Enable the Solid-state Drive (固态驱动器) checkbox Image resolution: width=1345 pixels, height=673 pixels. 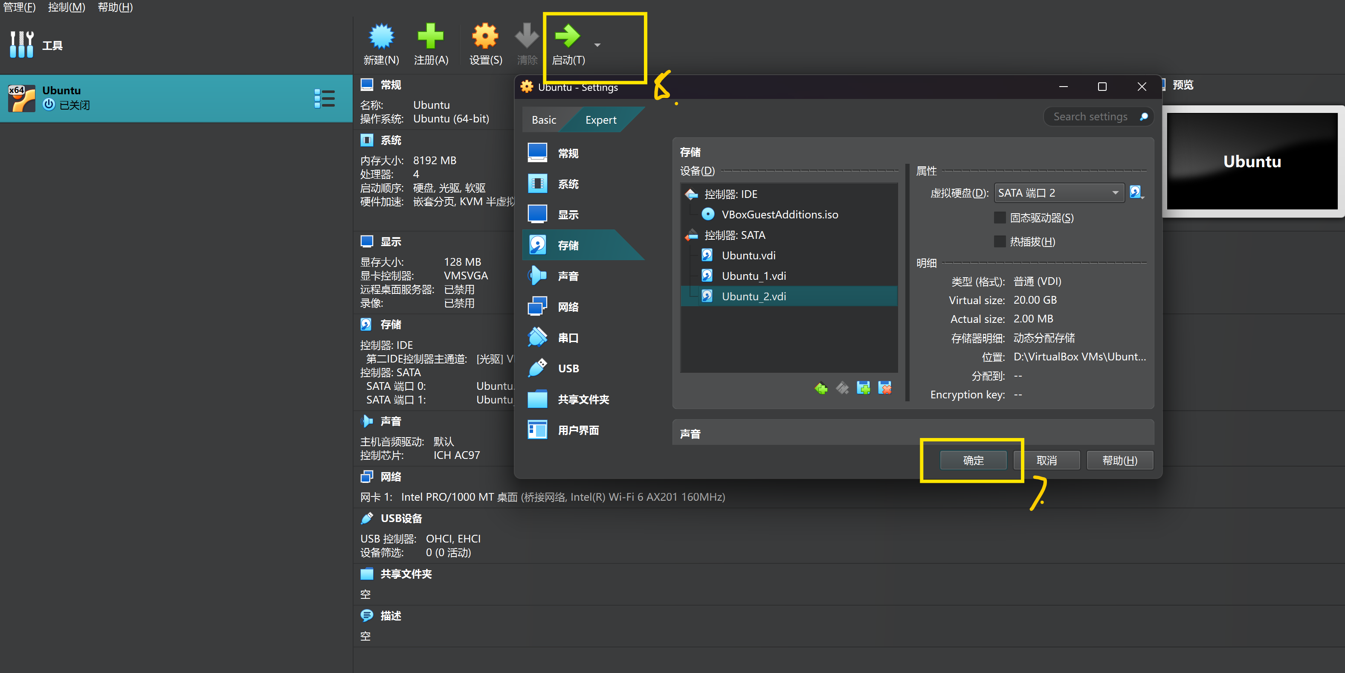click(999, 218)
